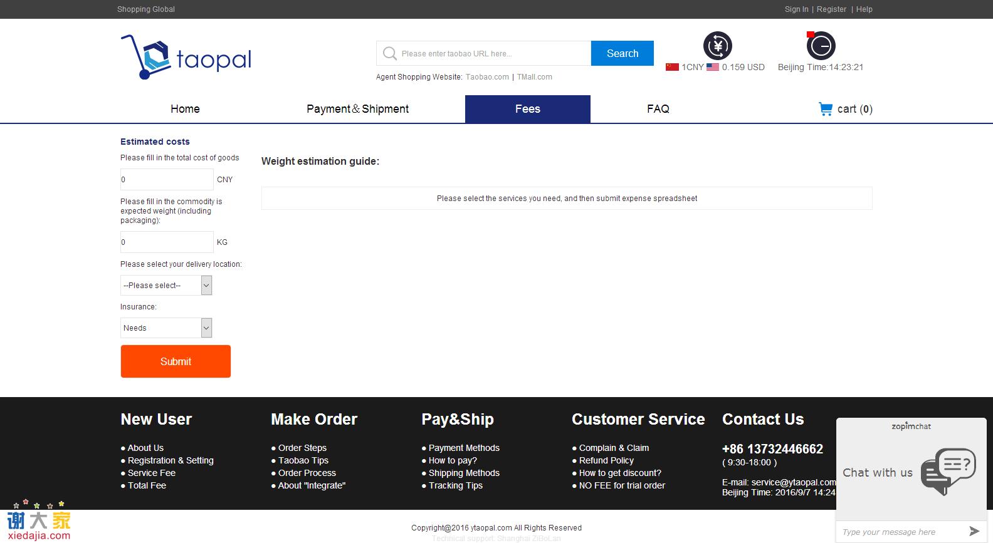
Task: Select the FAQ tab
Action: point(658,109)
